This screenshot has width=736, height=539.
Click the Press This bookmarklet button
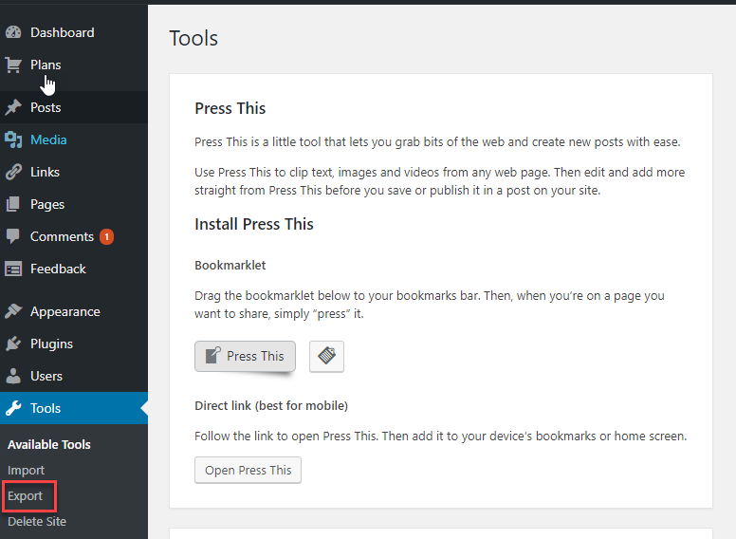[x=245, y=357]
